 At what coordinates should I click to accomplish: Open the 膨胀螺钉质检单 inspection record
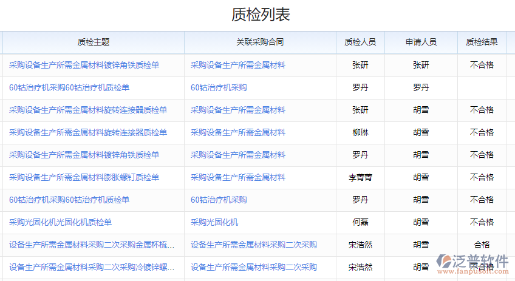point(84,177)
